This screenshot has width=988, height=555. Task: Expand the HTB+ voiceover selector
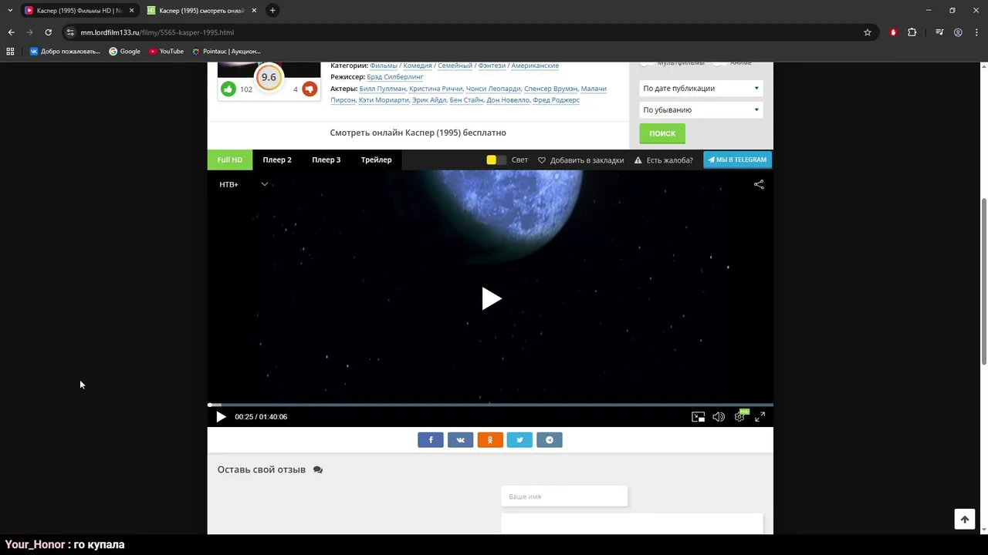point(244,184)
